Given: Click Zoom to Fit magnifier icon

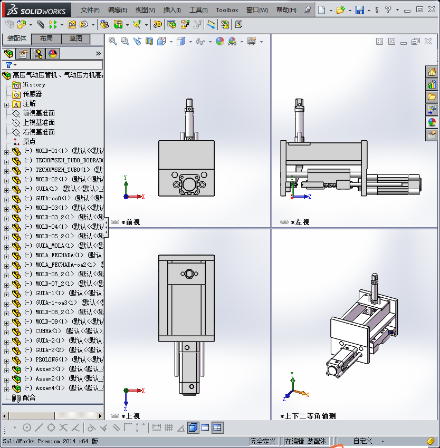Looking at the screenshot, I should coord(113,42).
